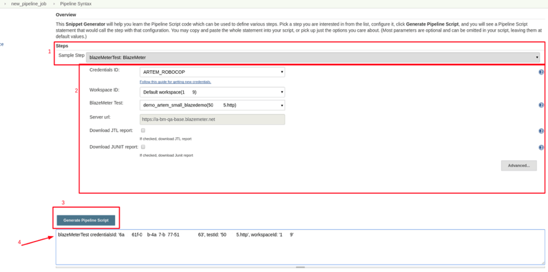
Task: Open help for Download JTL report
Action: click(541, 131)
